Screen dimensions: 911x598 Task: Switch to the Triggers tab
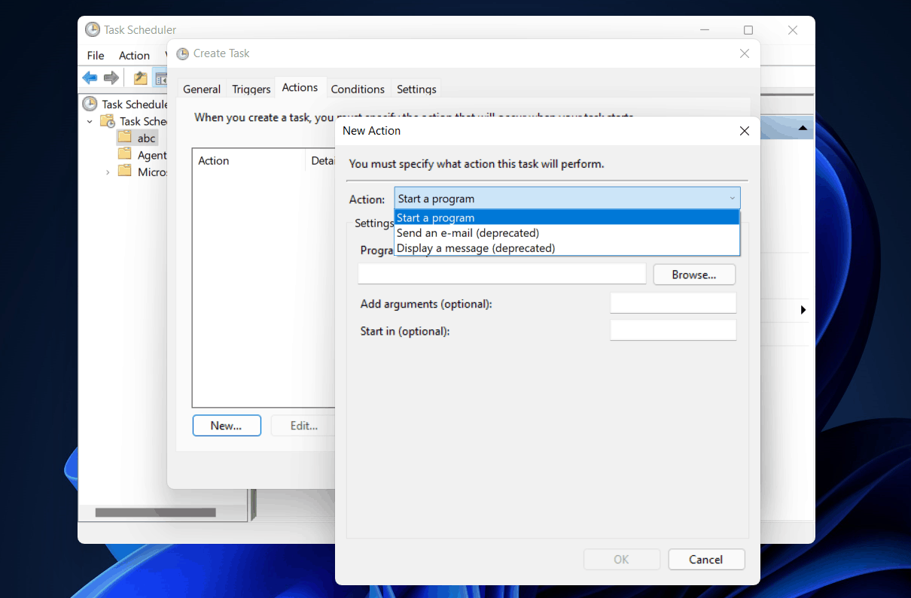(x=250, y=88)
